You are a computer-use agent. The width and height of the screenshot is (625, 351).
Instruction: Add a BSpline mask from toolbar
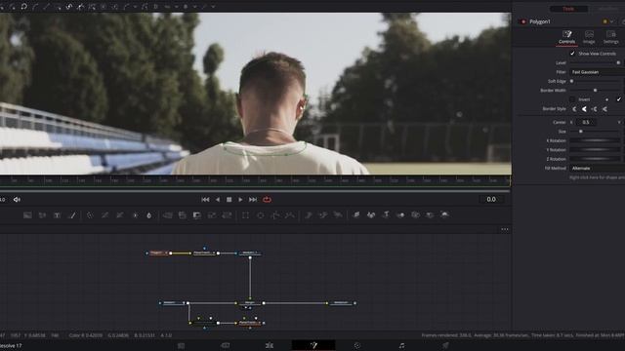coord(290,215)
